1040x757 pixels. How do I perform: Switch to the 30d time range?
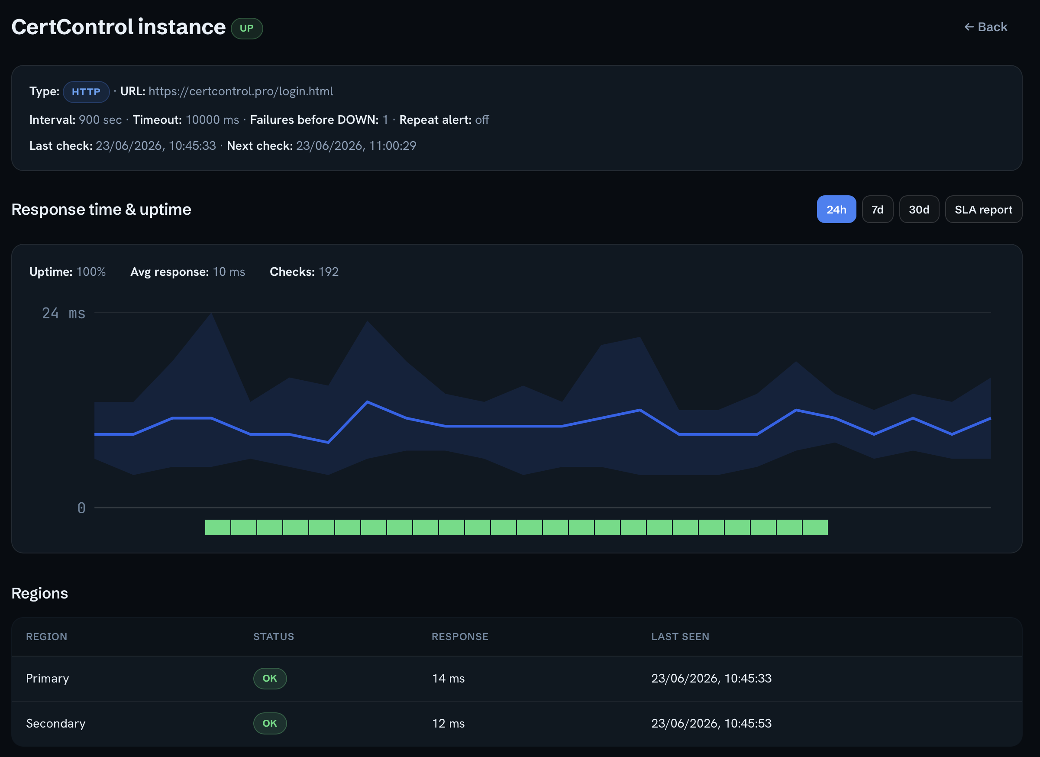[x=918, y=209]
